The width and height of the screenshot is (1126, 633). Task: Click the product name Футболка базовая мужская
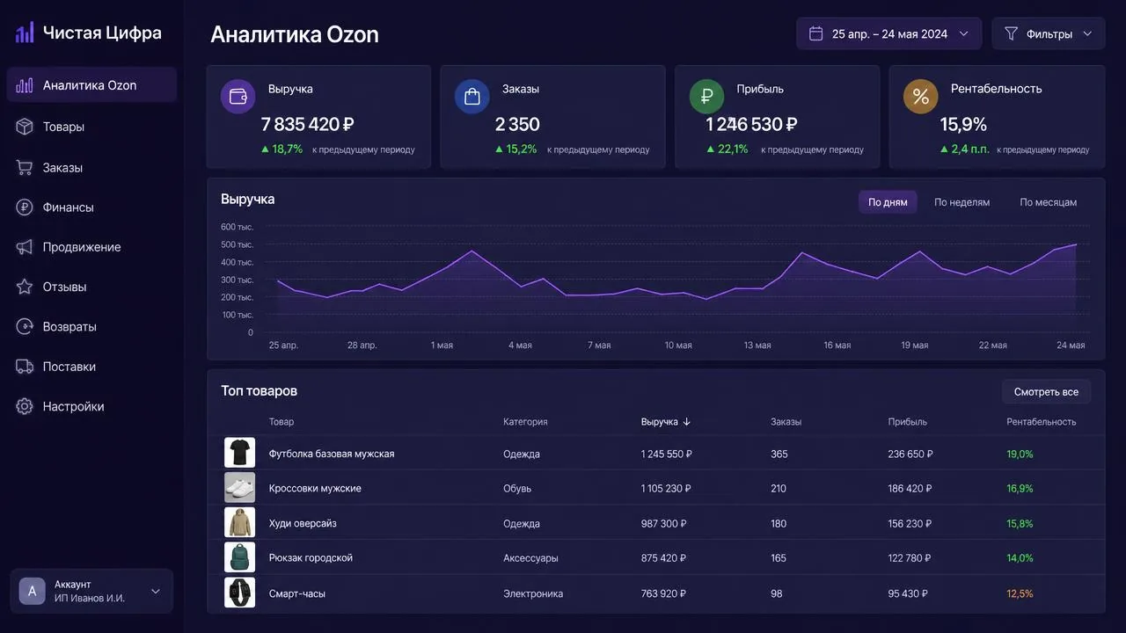coord(332,454)
